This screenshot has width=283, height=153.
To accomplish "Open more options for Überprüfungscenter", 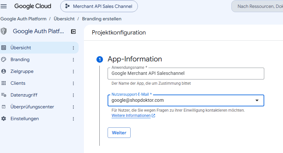I will click(73, 107).
